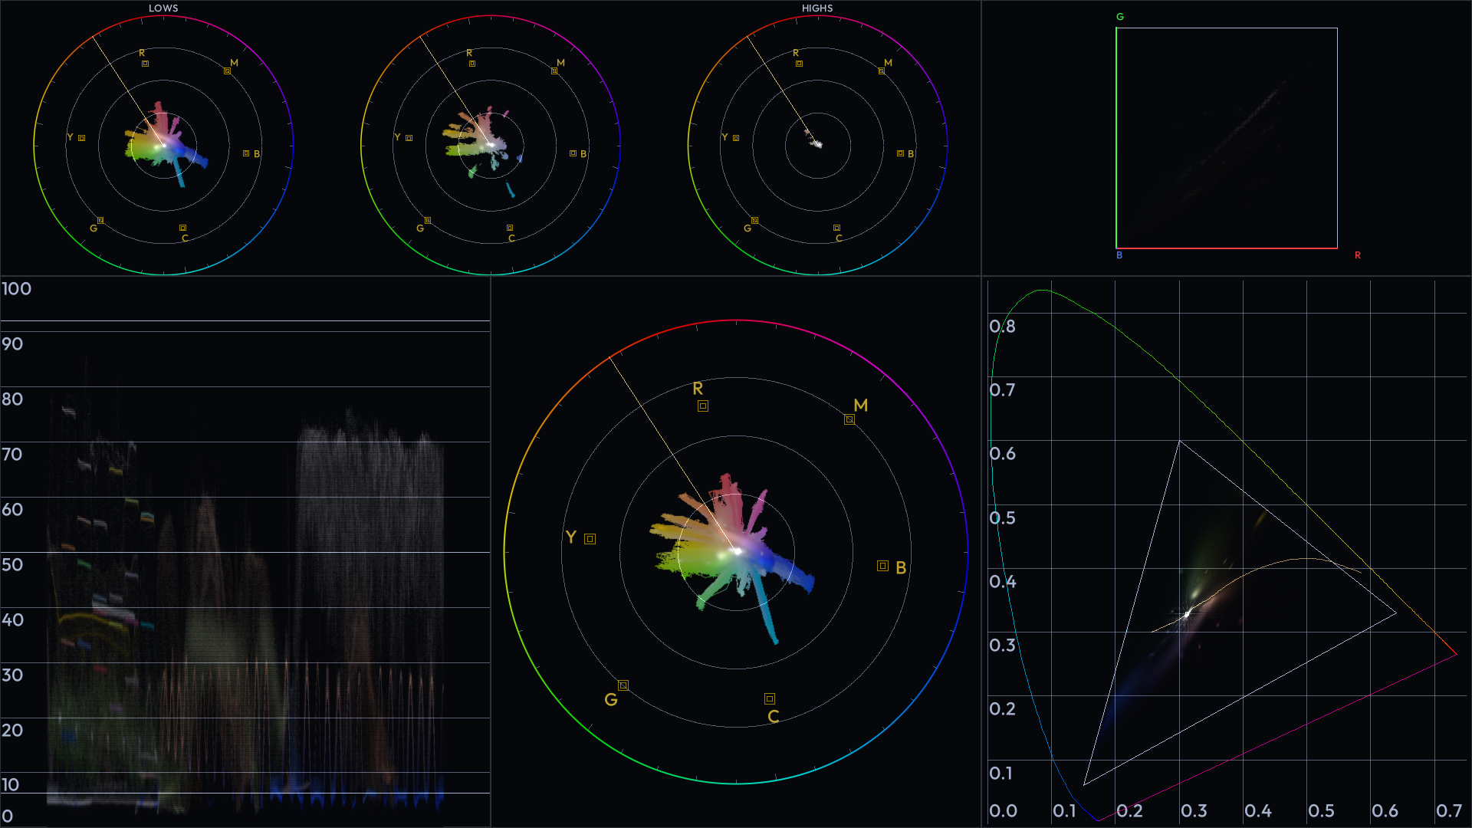Click the 60 level label on waveform scale
1472x828 pixels.
pos(12,510)
